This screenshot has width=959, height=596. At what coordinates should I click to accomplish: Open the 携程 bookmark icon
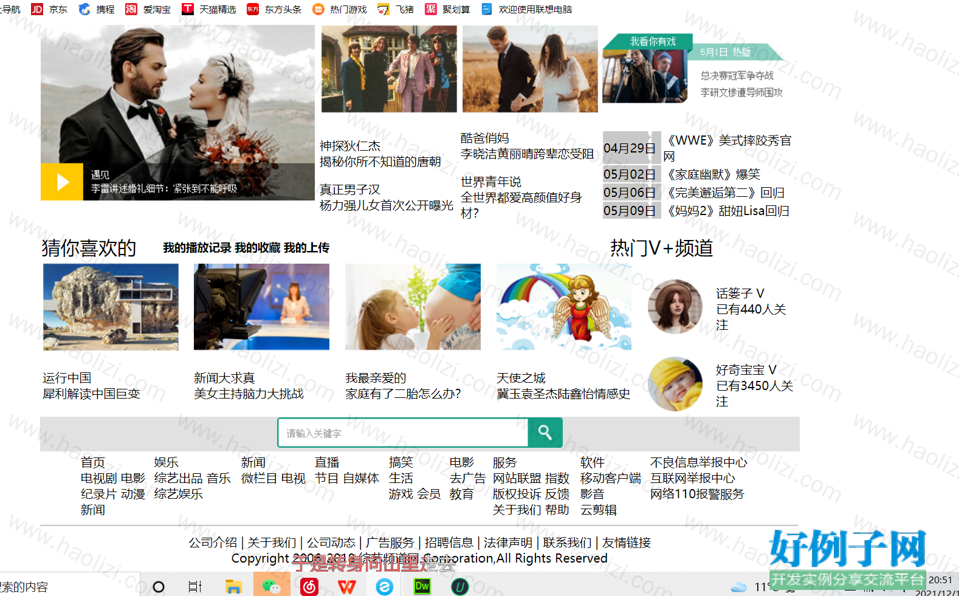[x=84, y=9]
